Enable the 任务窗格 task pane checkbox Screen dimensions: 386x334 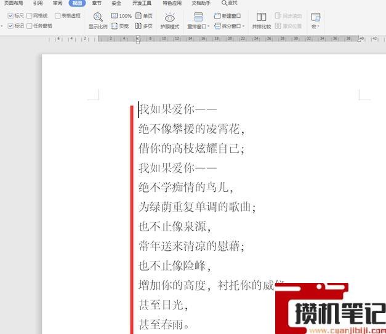29,26
